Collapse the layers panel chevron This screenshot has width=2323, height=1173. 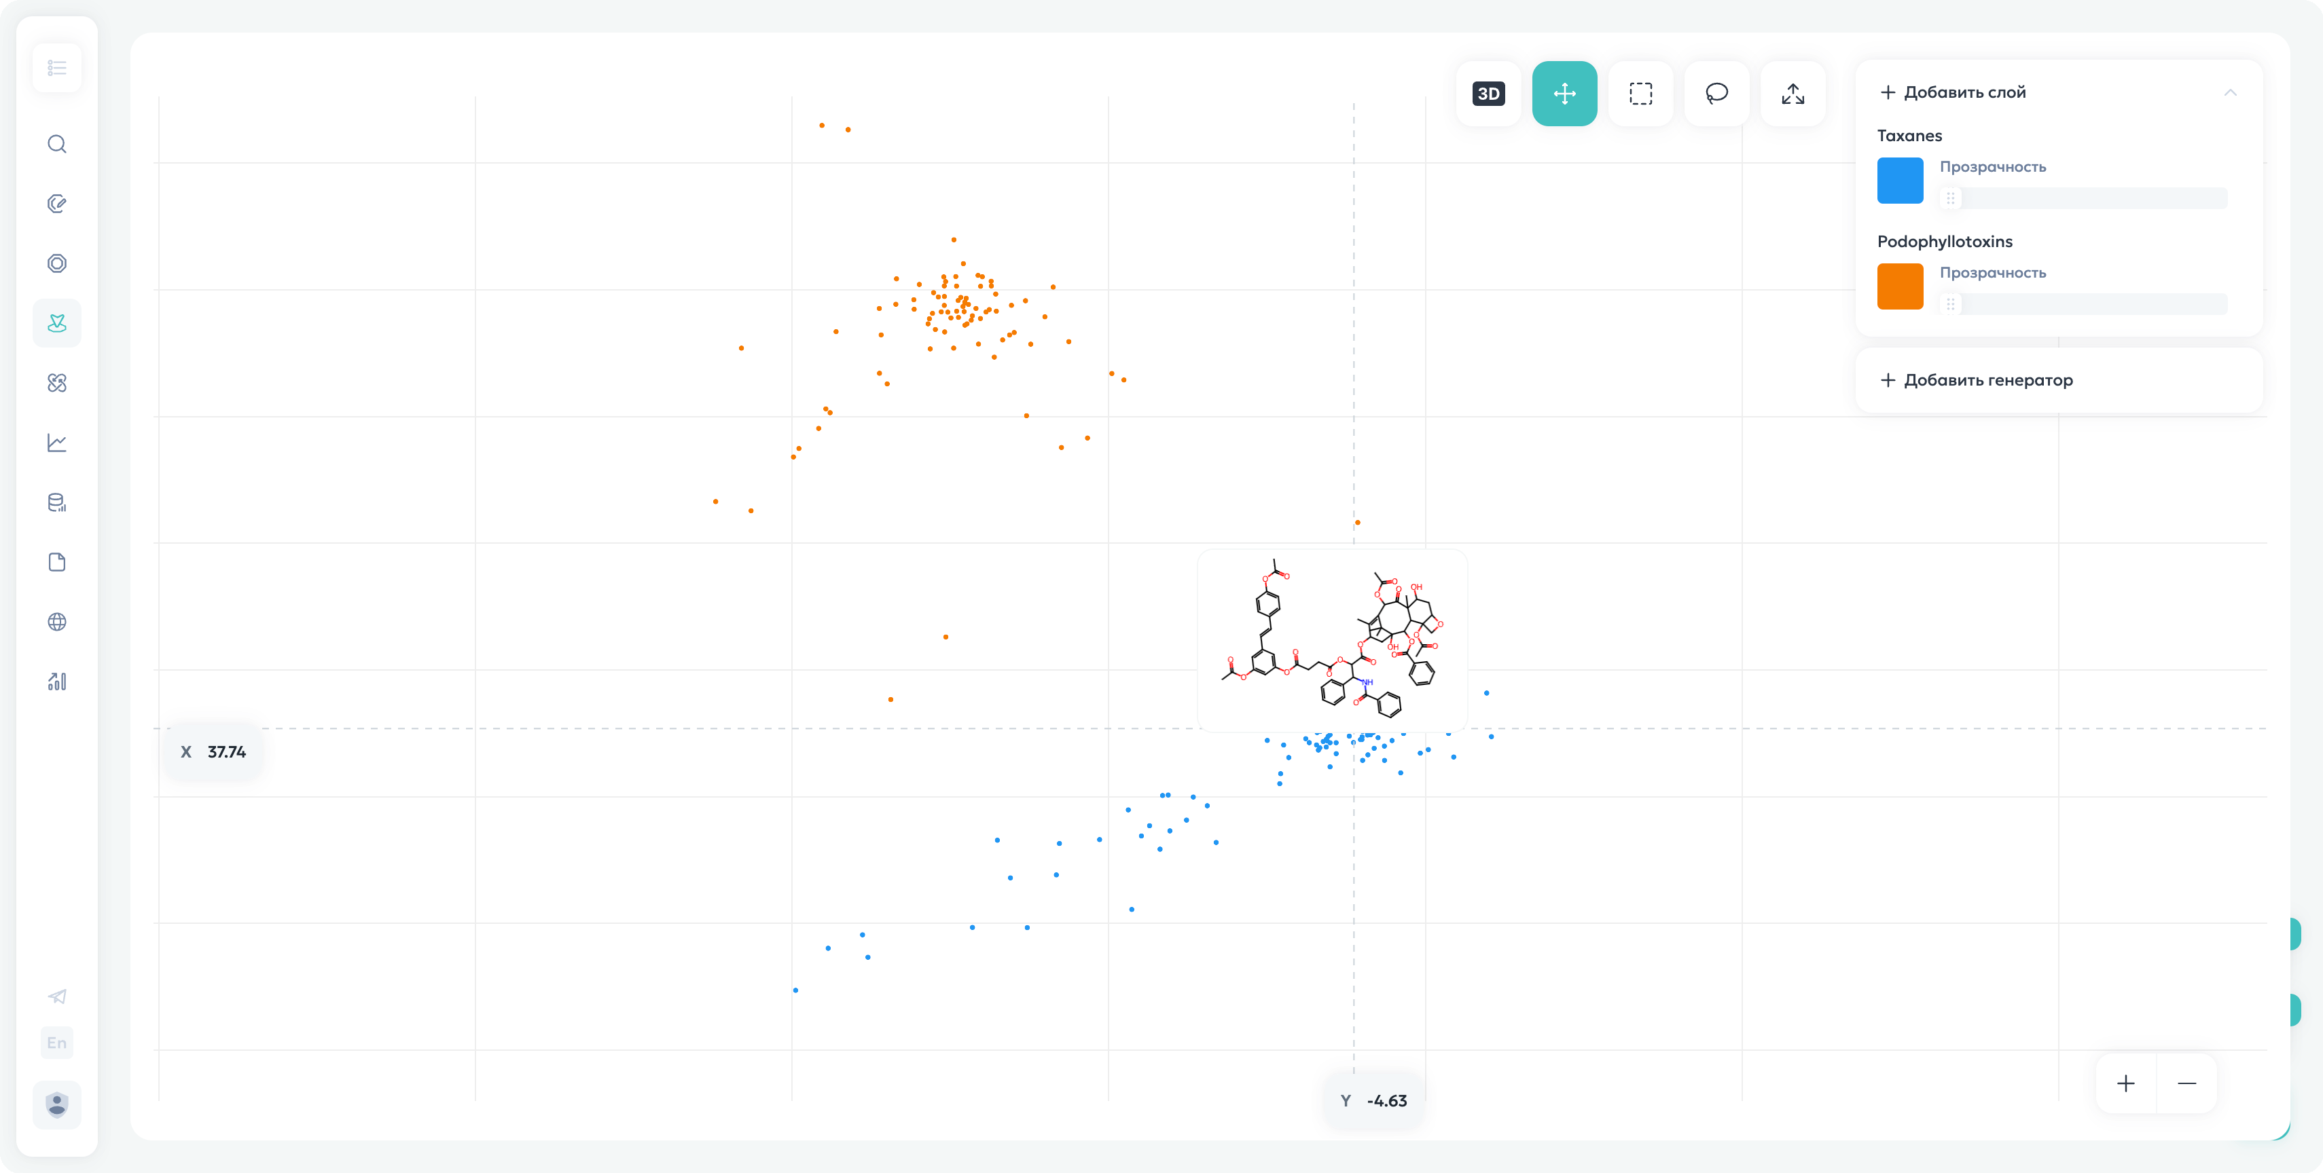2229,92
